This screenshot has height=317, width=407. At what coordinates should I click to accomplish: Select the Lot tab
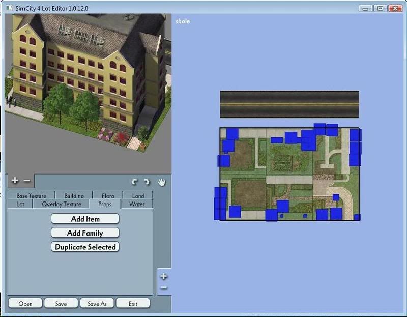[x=20, y=204]
